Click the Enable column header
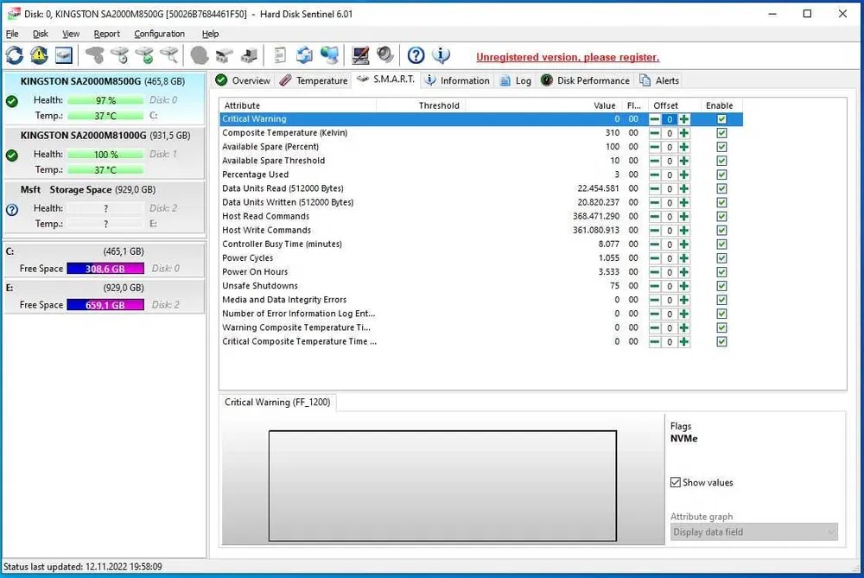 point(720,105)
